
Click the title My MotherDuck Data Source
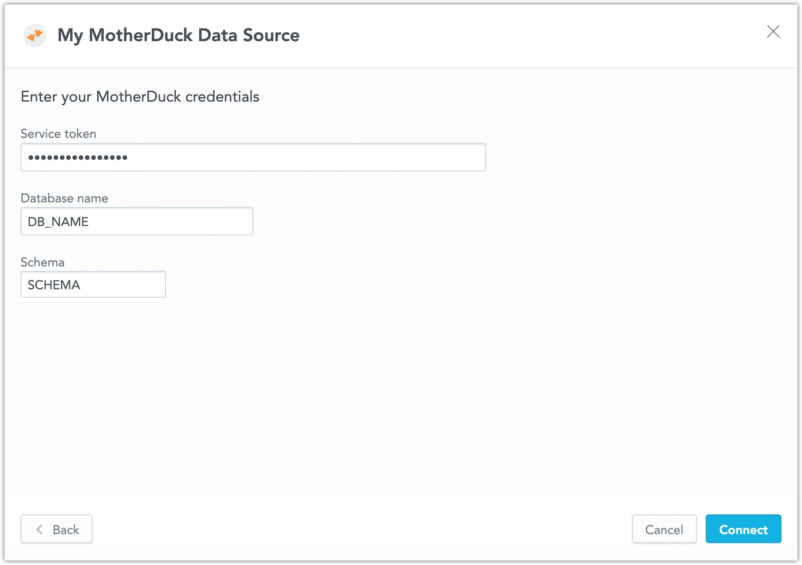point(178,35)
